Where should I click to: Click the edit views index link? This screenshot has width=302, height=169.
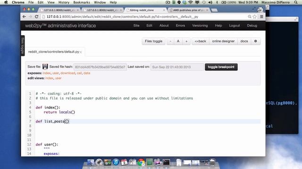point(49,78)
